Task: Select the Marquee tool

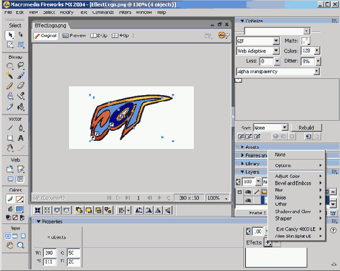Action: point(10,66)
